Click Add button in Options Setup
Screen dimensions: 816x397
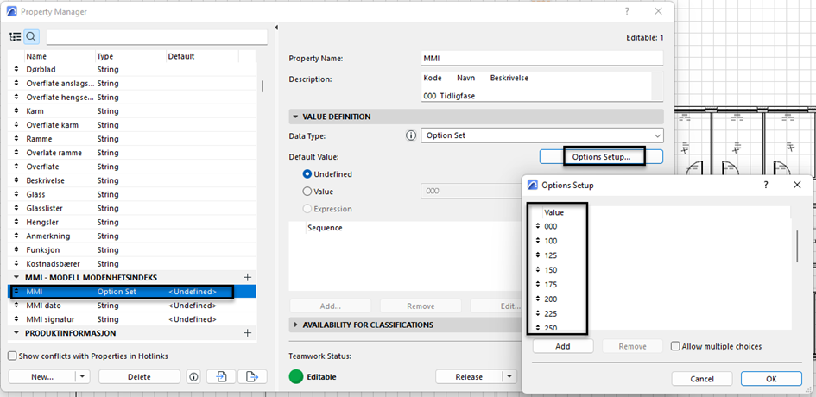562,346
